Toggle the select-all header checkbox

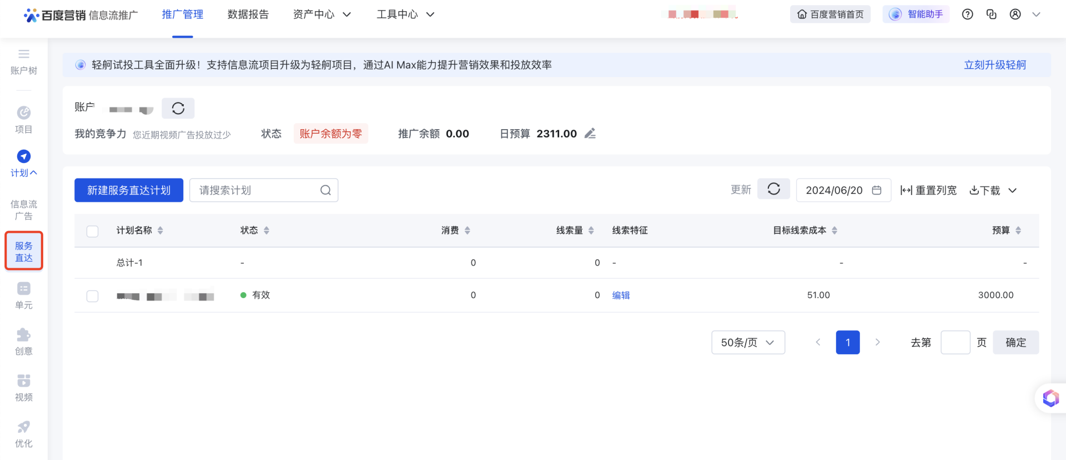pos(93,231)
